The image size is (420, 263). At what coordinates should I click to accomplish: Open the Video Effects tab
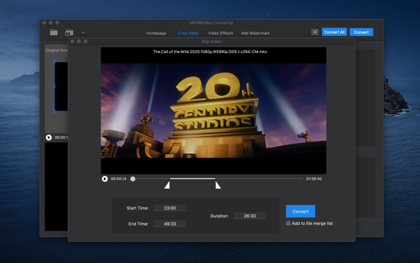(220, 33)
